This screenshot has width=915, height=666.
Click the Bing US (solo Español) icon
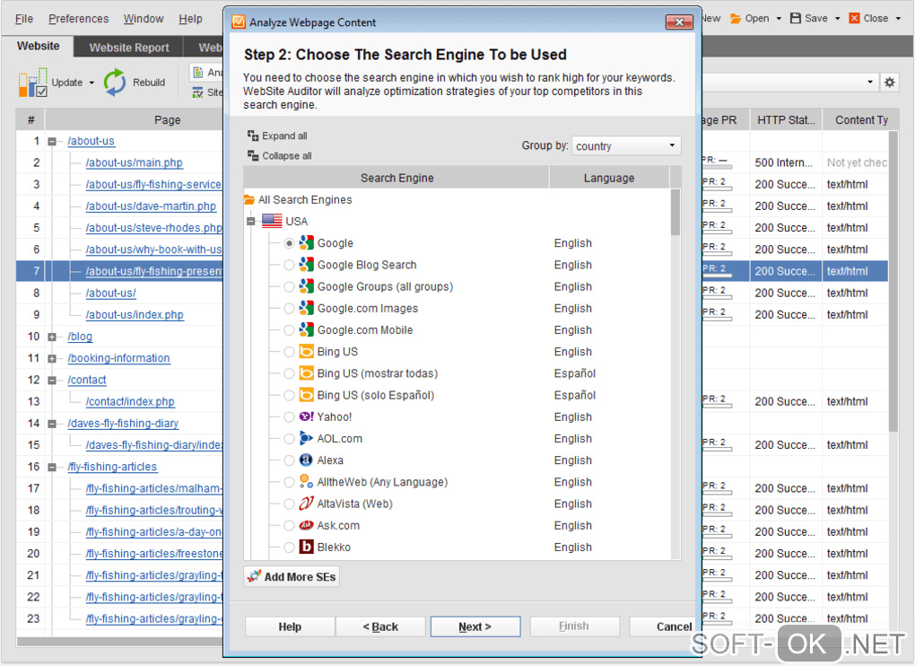[x=307, y=395]
